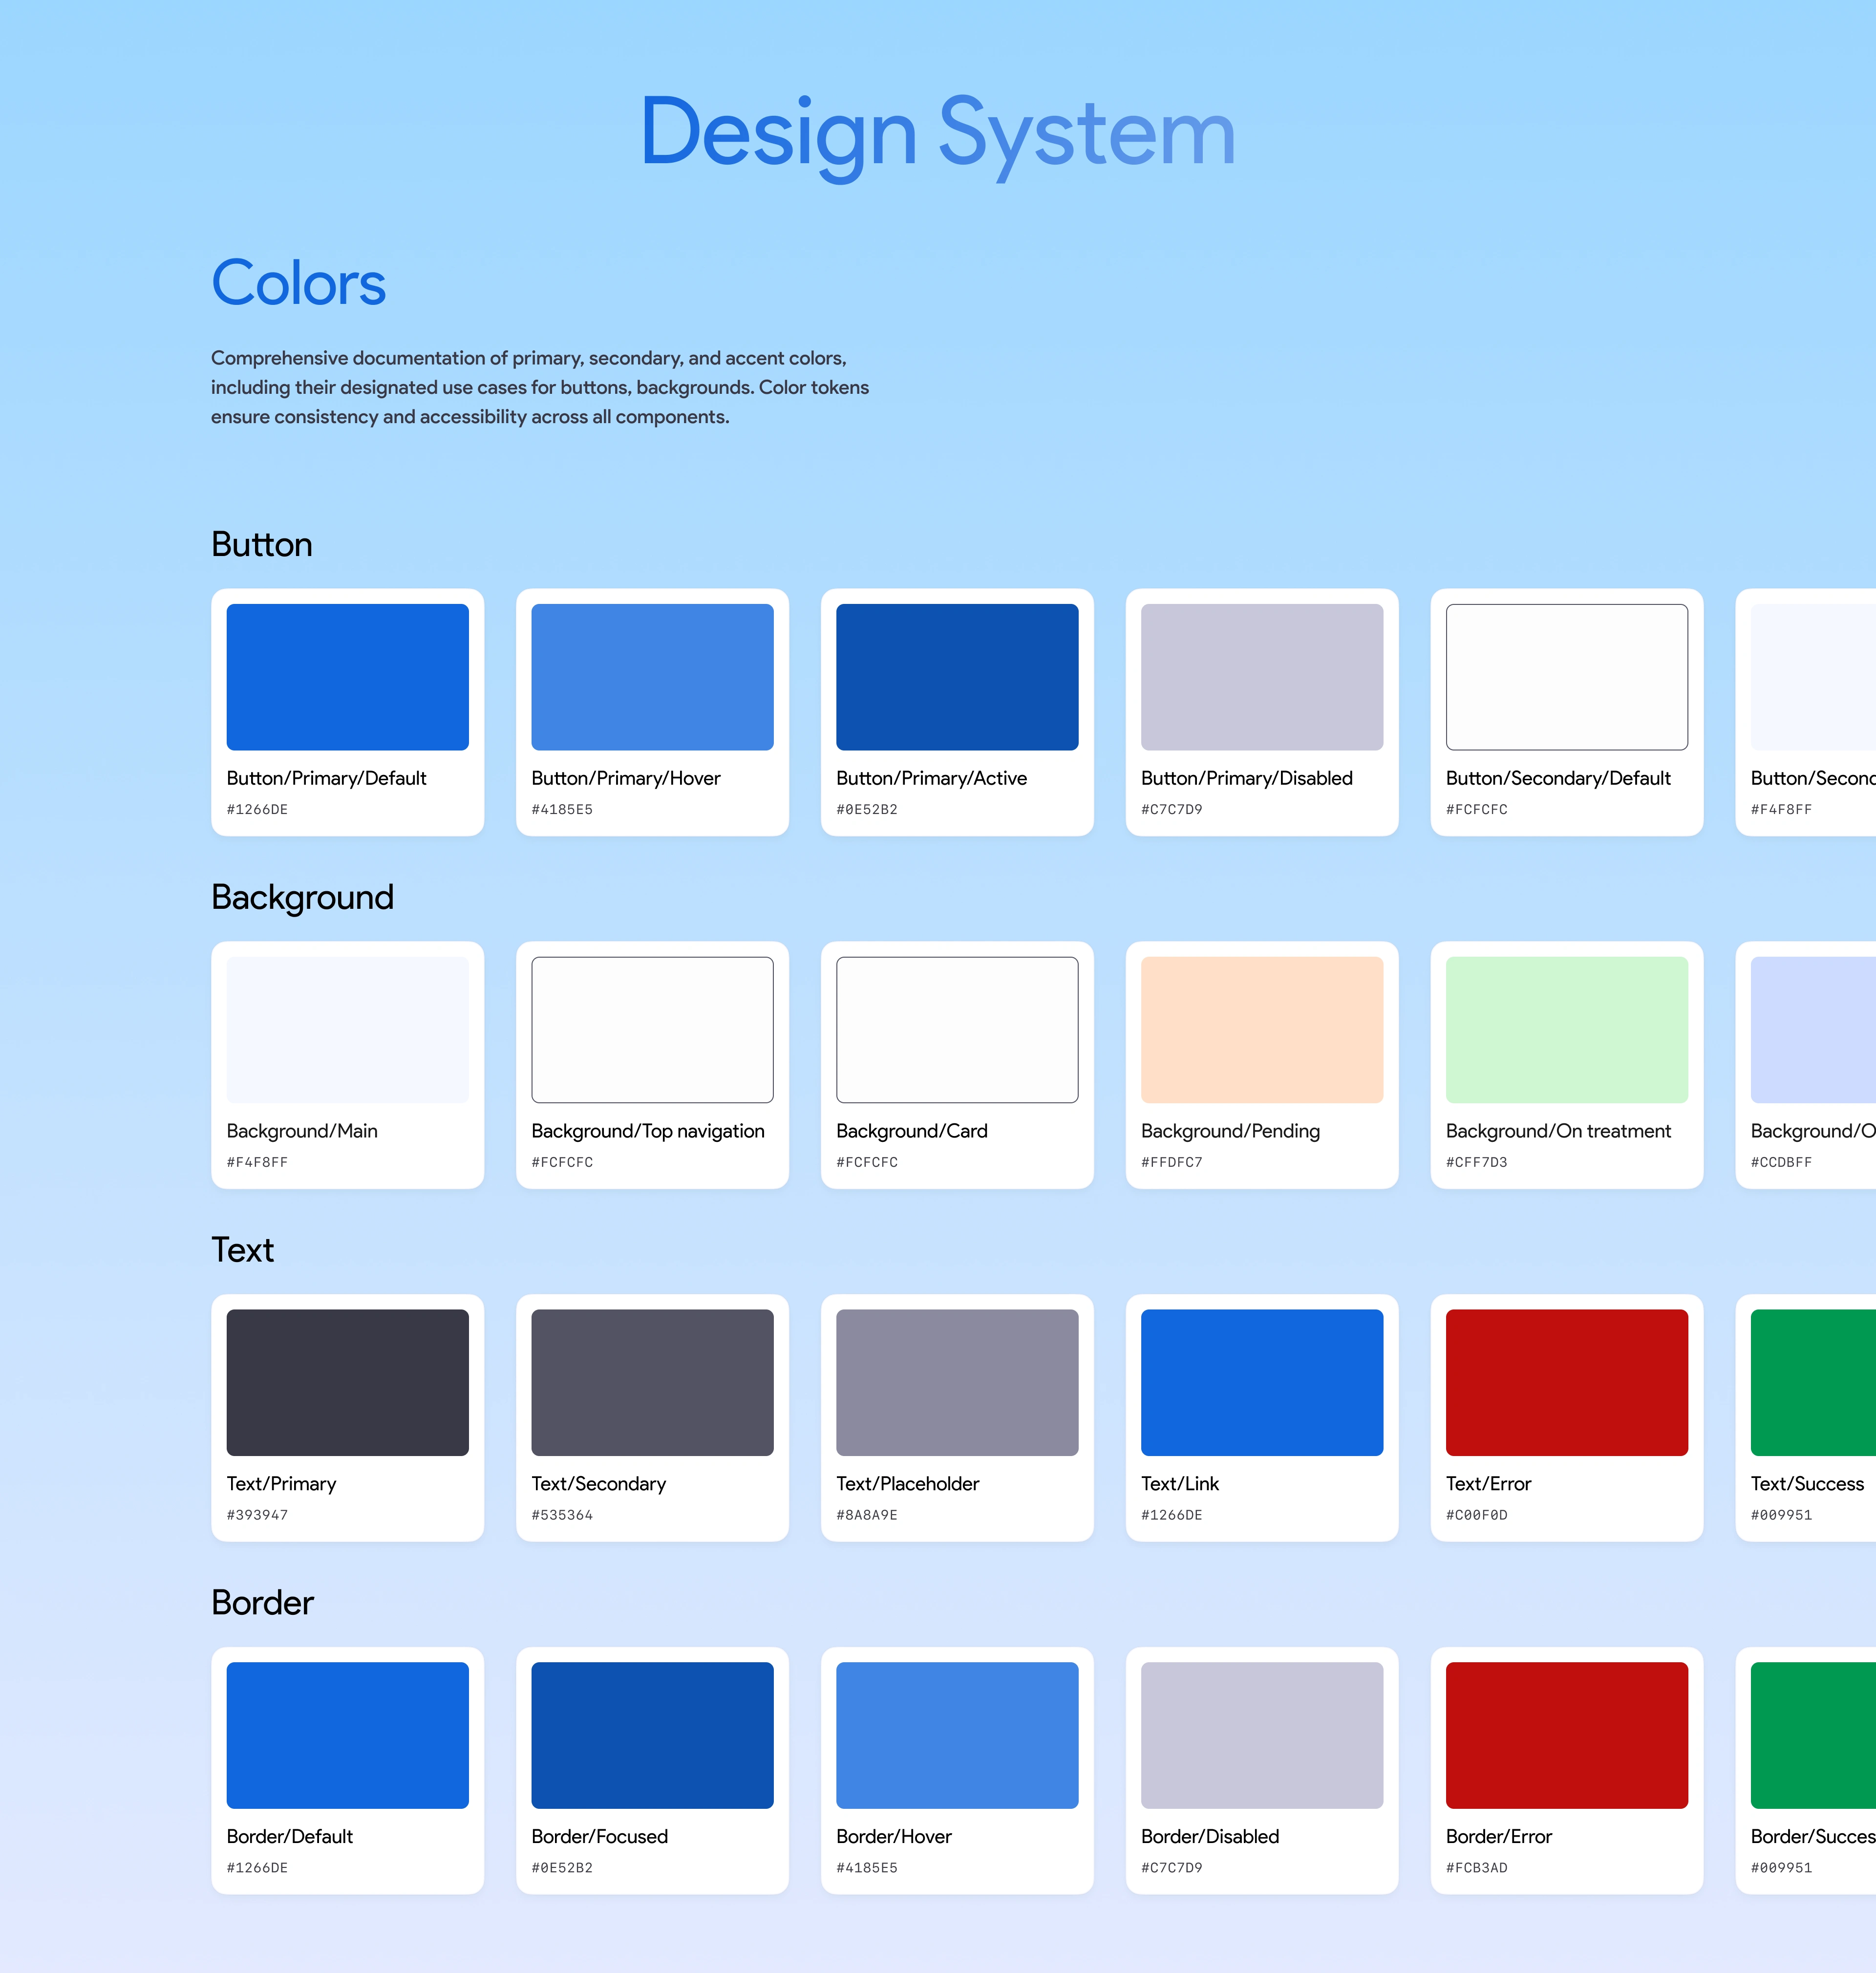
Task: Select the Button/Primary/Disabled gray swatch
Action: pos(1262,677)
